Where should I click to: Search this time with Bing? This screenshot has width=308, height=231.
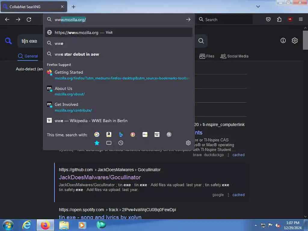pyautogui.click(x=121, y=134)
